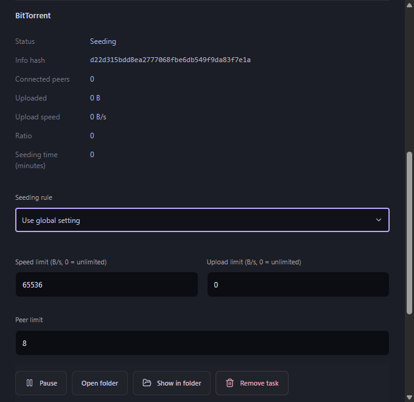
Task: Click the pause icon in Pause button
Action: (30, 383)
